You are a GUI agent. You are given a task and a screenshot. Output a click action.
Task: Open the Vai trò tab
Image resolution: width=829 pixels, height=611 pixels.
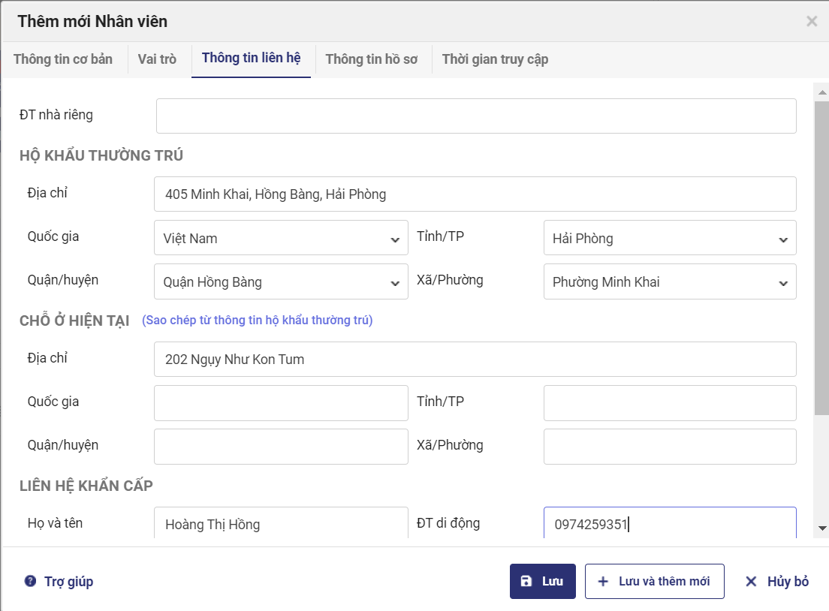click(157, 59)
